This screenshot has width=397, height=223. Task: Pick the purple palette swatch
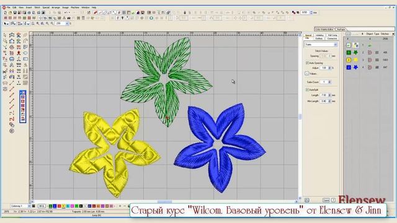pos(102,206)
